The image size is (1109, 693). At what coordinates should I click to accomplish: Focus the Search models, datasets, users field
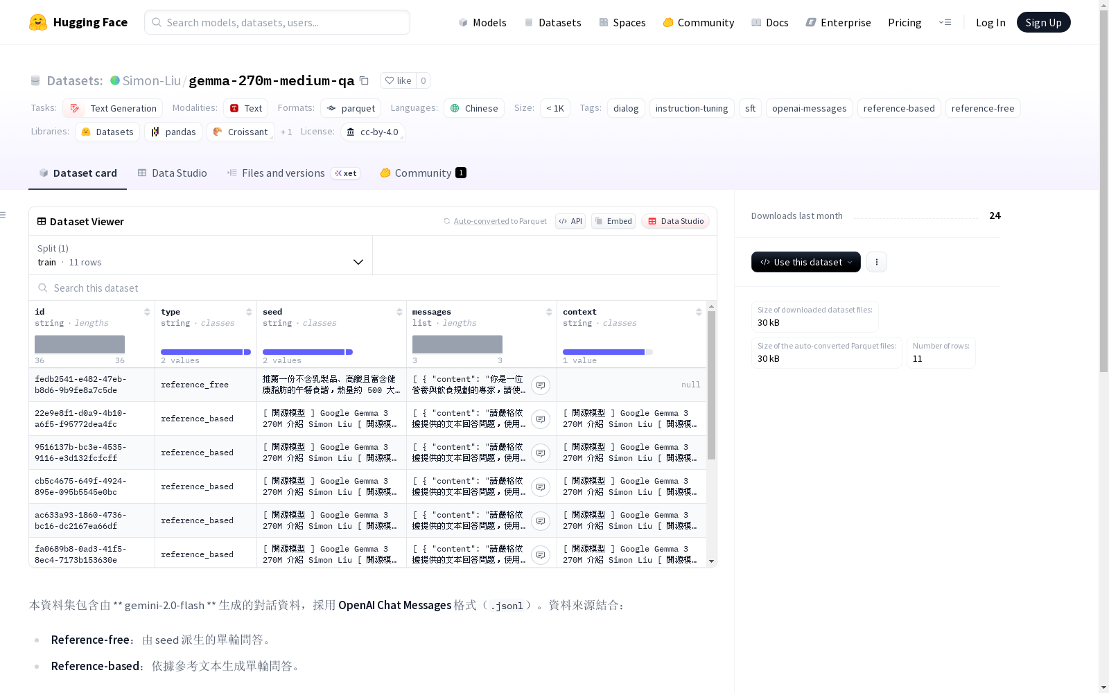(277, 22)
